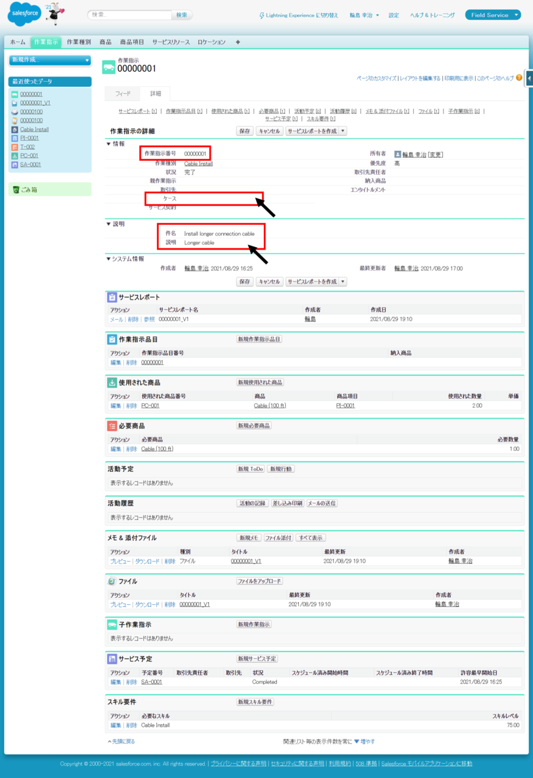
Task: Switch to the フィード subtab
Action: coord(123,93)
